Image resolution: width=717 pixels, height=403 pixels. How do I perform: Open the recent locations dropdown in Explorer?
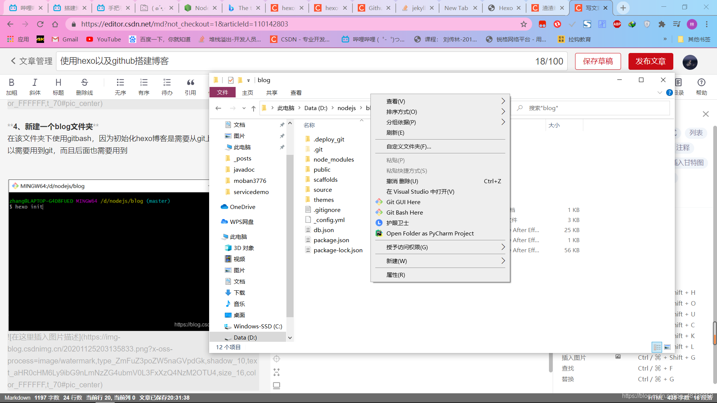coord(244,108)
